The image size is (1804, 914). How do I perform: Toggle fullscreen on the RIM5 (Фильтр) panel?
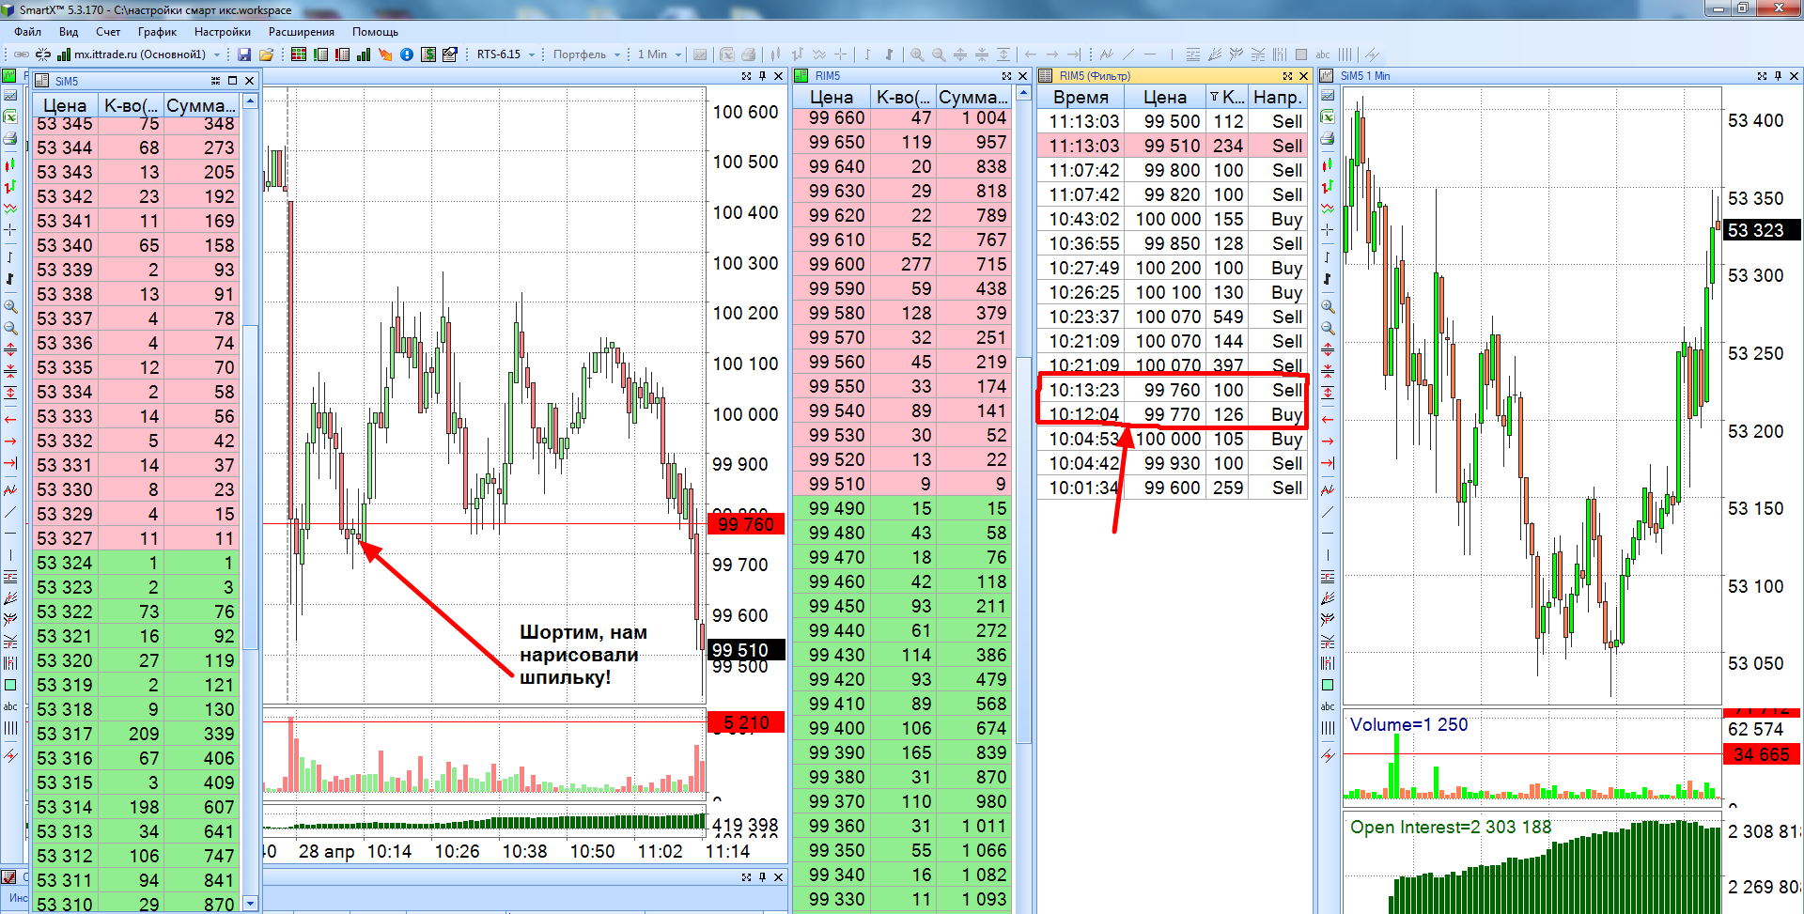pos(1287,76)
